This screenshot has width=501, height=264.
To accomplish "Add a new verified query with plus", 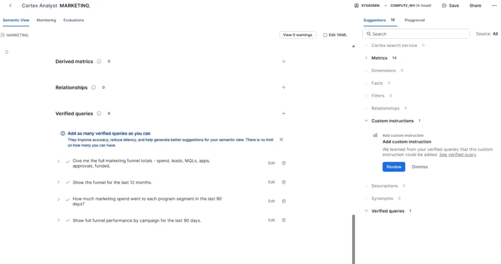I will pos(284,113).
